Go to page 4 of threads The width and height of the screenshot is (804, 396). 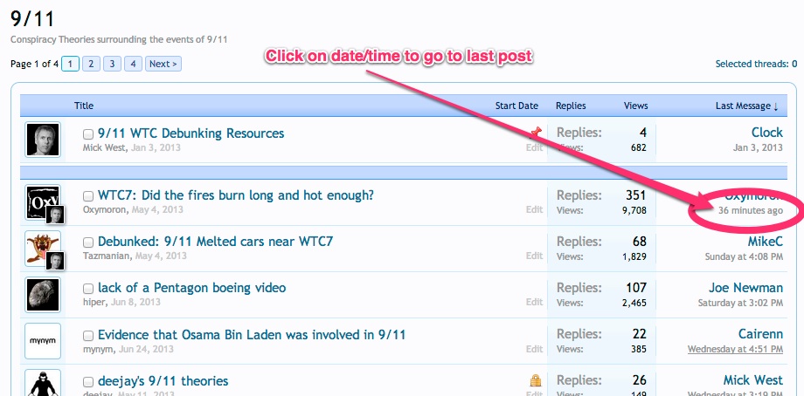133,64
